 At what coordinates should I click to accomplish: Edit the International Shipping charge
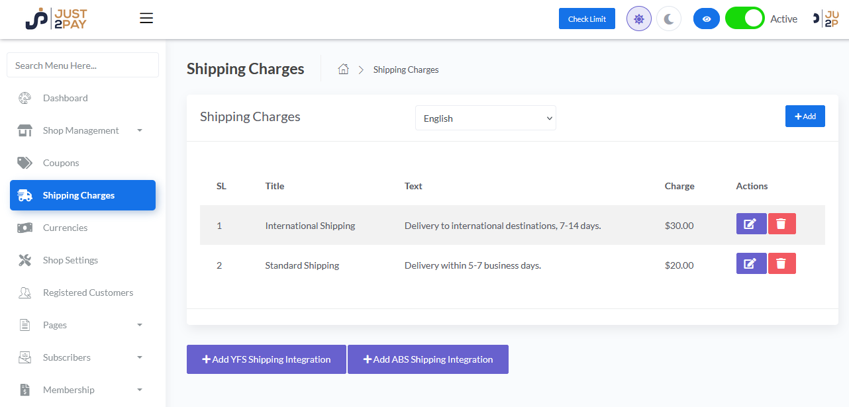pyautogui.click(x=751, y=224)
